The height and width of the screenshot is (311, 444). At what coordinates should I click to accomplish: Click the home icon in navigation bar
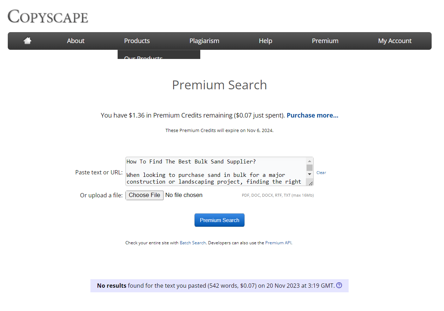(x=28, y=41)
